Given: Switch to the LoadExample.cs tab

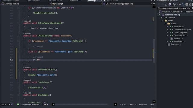Looking at the screenshot, I should 33,1.
